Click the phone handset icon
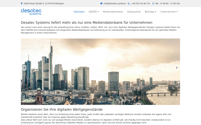This screenshot has height=125, width=201. tap(129, 3)
